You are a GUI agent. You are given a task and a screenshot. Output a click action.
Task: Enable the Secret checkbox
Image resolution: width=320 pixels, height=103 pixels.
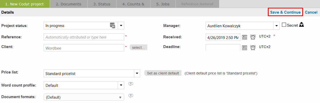[x=284, y=25]
